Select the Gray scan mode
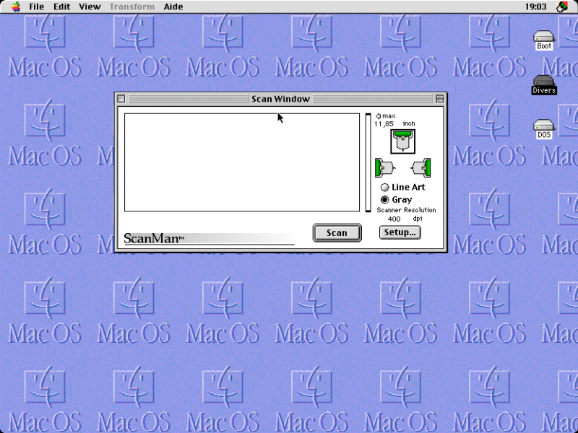 [385, 200]
